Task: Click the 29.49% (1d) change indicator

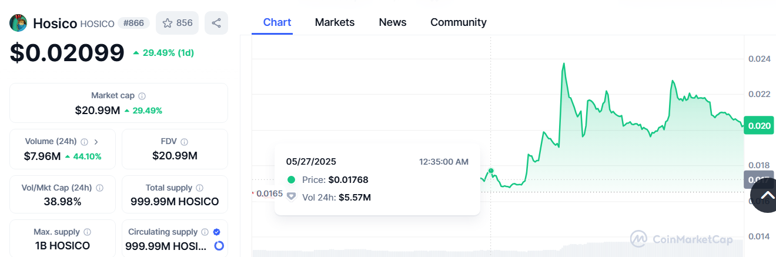Action: (x=163, y=53)
